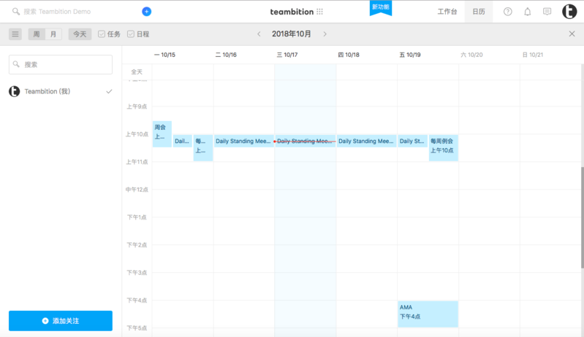Switch to 月 month view
Viewport: 584px width, 337px height.
coord(53,34)
